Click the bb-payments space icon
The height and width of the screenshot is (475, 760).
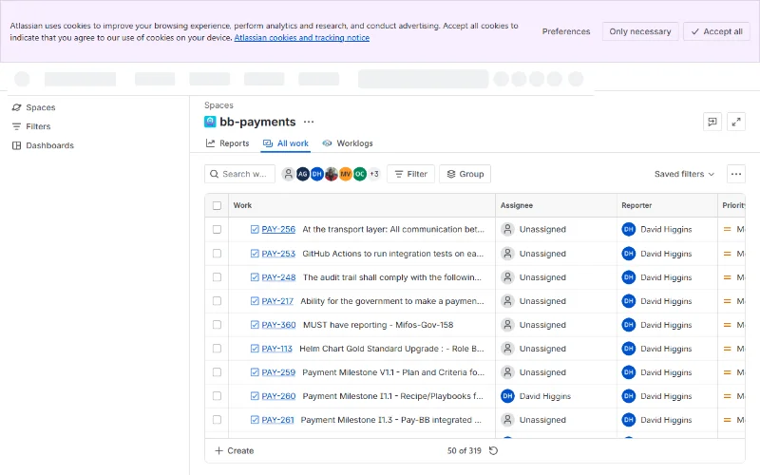tap(210, 122)
